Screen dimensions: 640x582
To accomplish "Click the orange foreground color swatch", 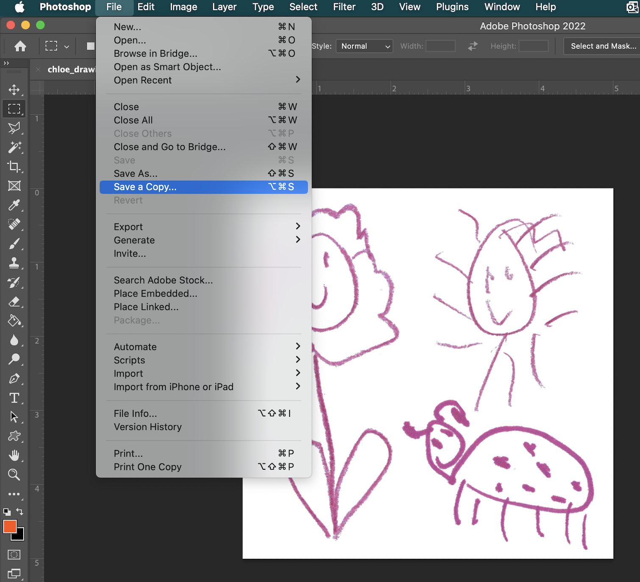I will tap(10, 527).
